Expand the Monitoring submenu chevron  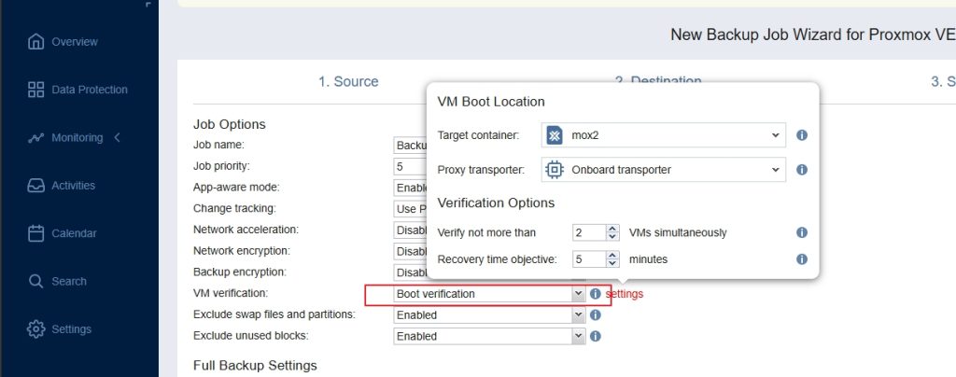(117, 138)
